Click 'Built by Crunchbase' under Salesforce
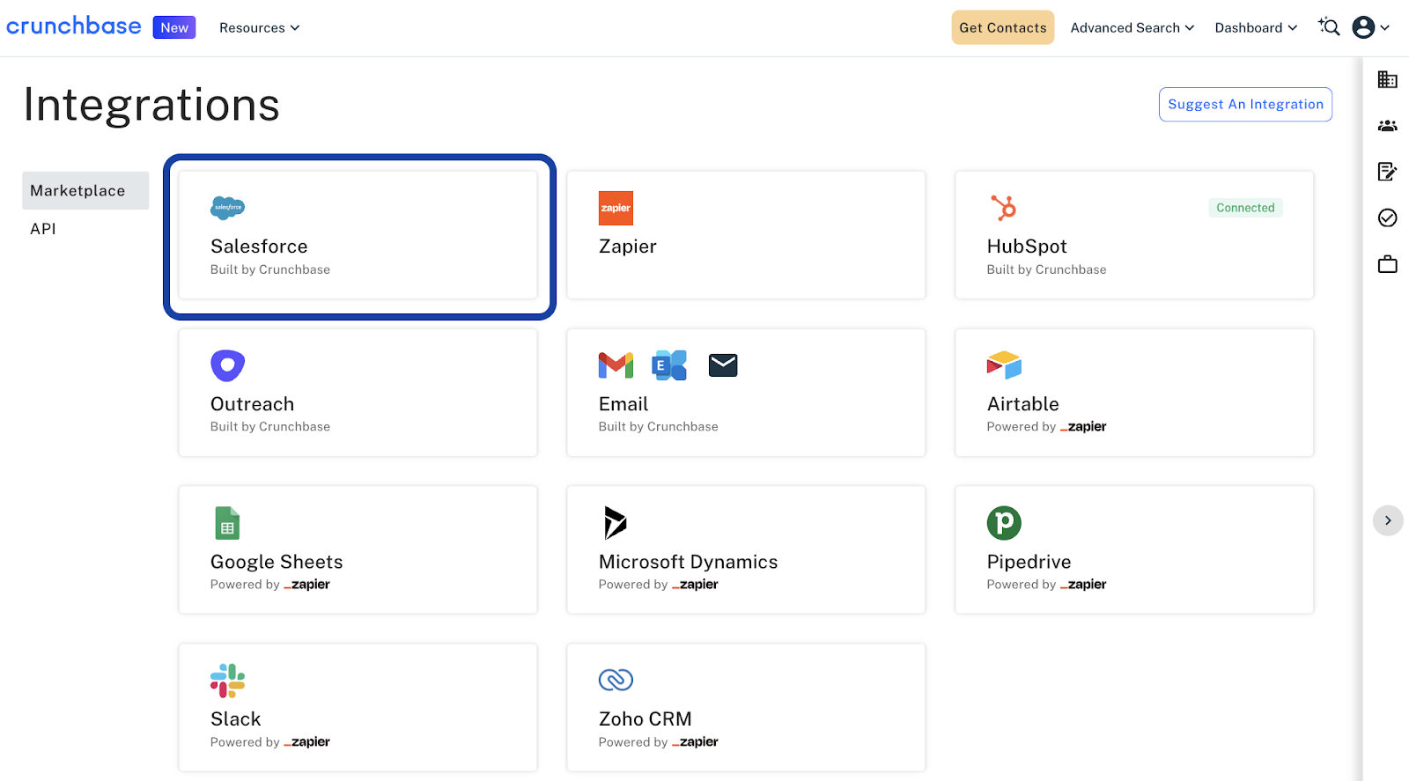The height and width of the screenshot is (781, 1409). click(x=270, y=269)
